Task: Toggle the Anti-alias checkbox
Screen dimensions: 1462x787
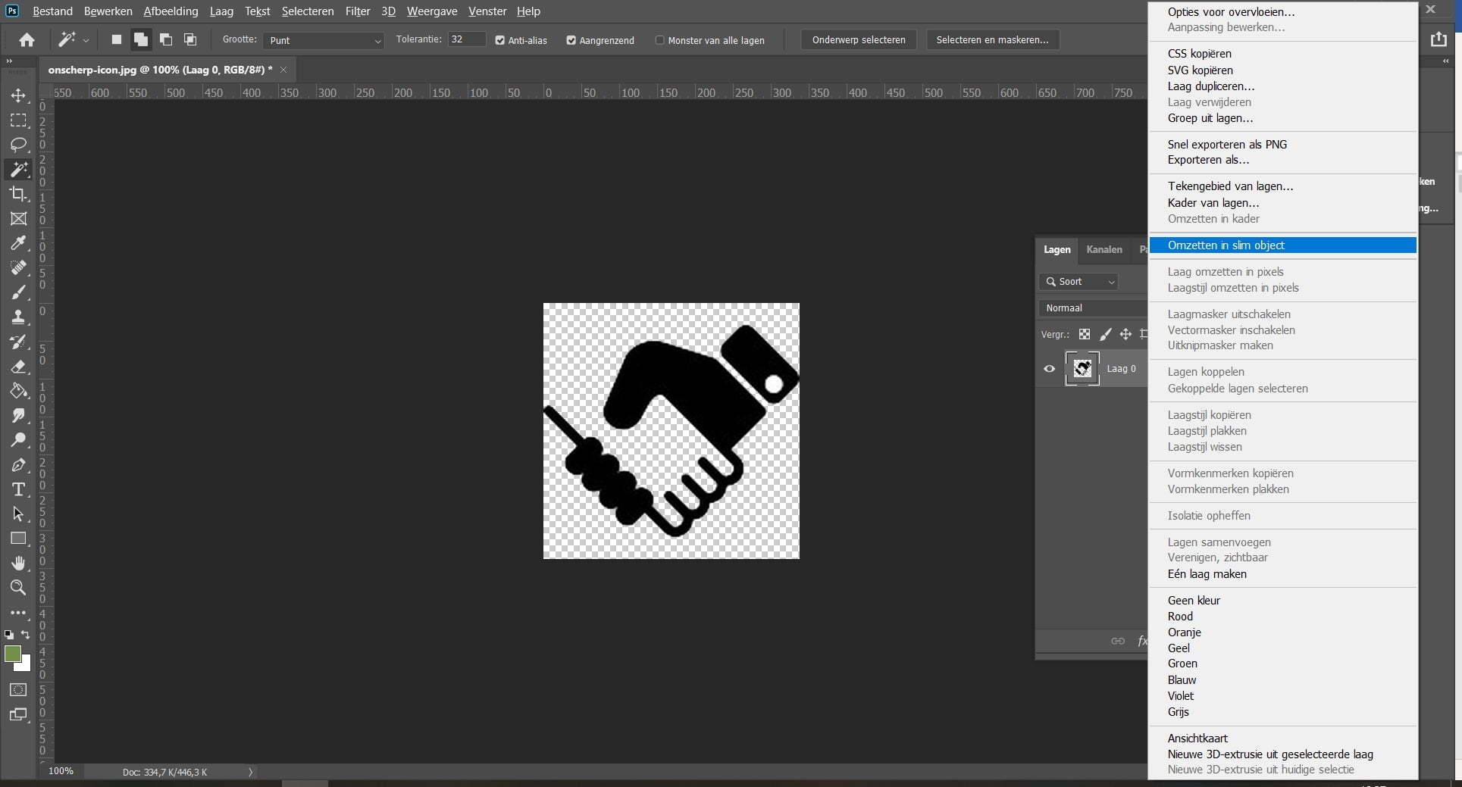Action: [499, 40]
